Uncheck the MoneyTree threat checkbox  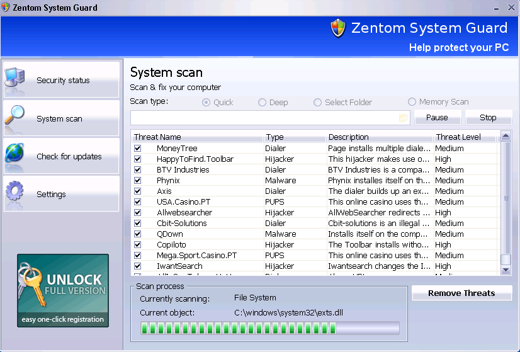pyautogui.click(x=137, y=149)
